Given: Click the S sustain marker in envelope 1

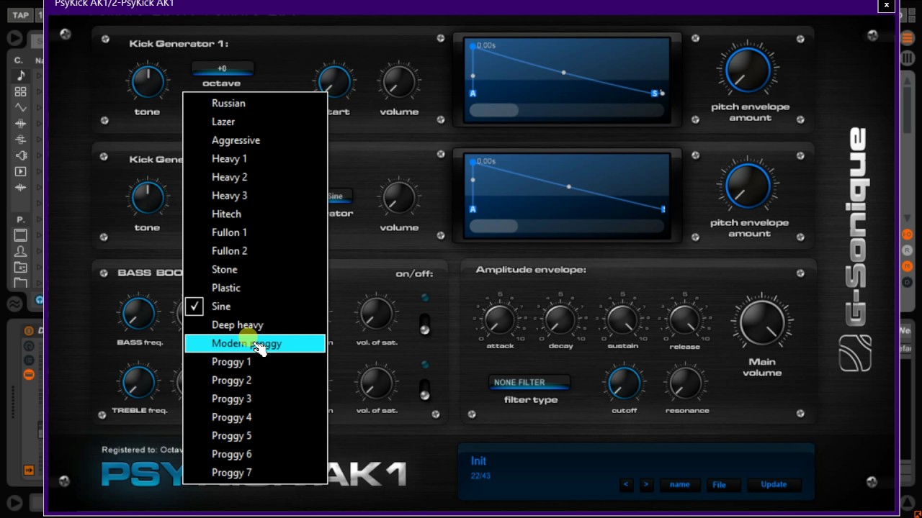Looking at the screenshot, I should [x=655, y=93].
